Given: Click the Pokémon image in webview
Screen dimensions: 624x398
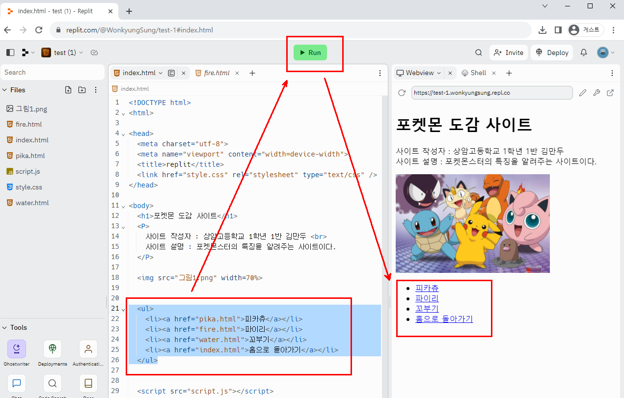Looking at the screenshot, I should (x=473, y=223).
